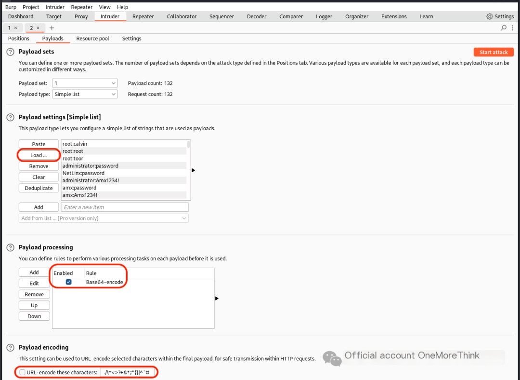The image size is (520, 380).
Task: Open the Project menu
Action: [x=31, y=7]
